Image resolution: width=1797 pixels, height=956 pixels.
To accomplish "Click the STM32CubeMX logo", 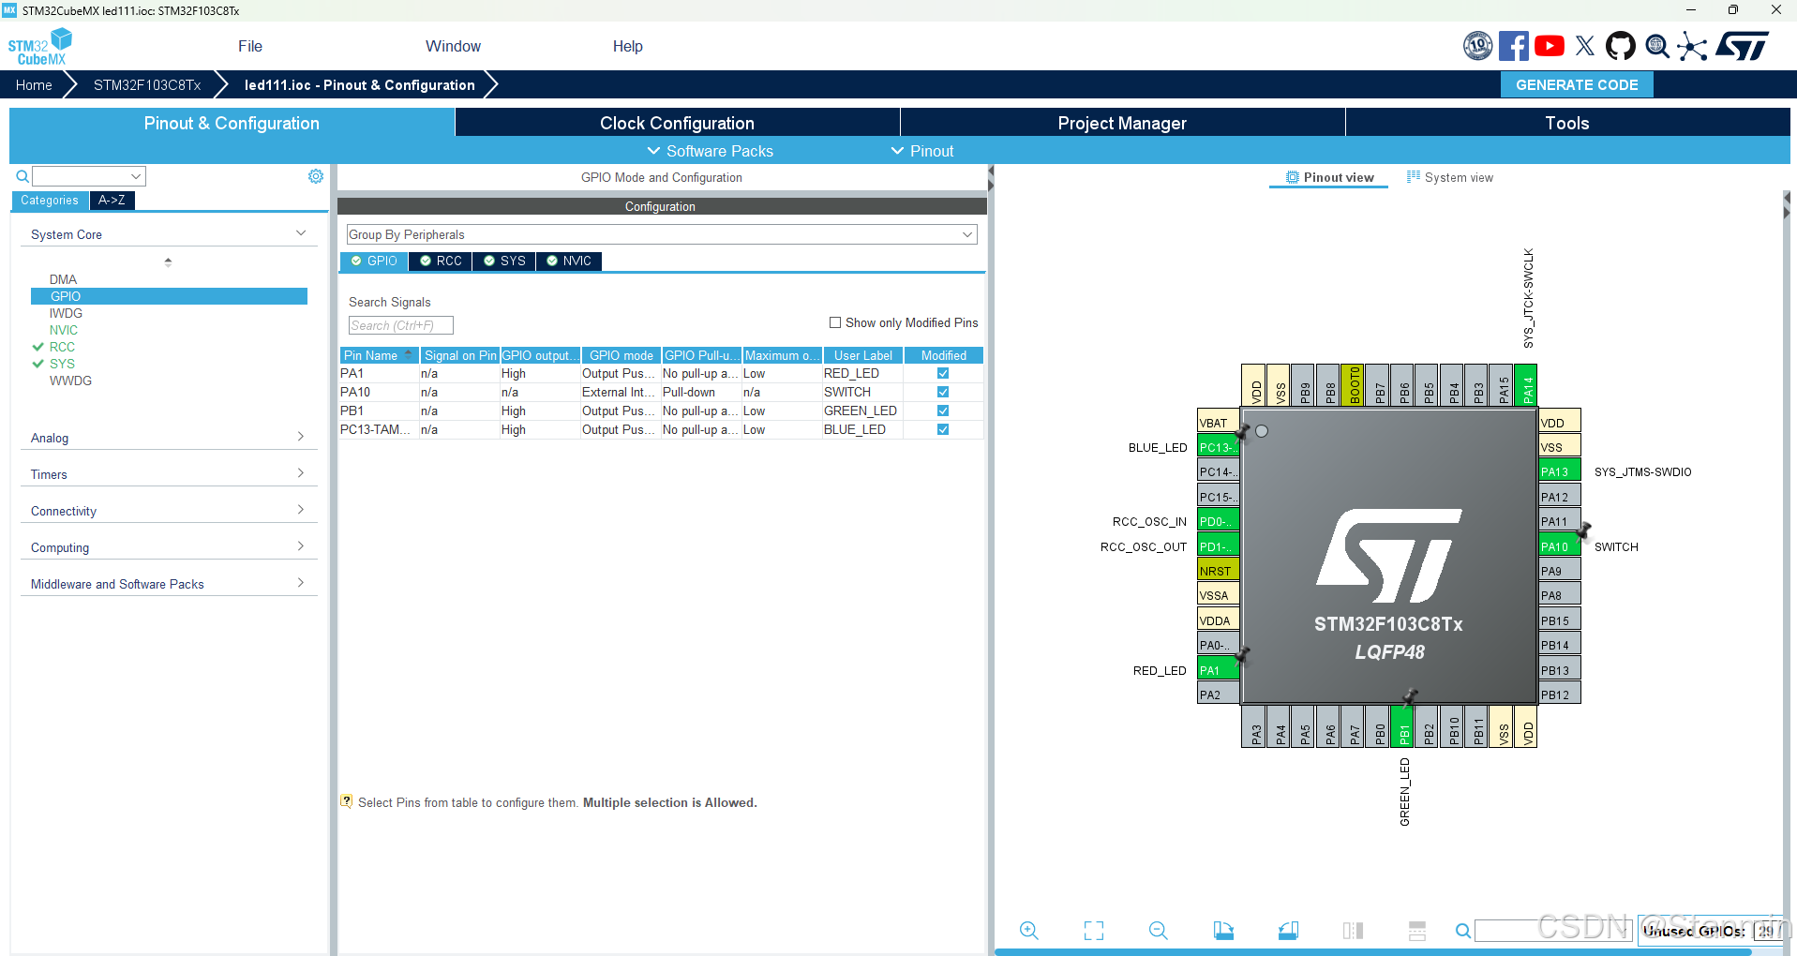I will (x=40, y=47).
